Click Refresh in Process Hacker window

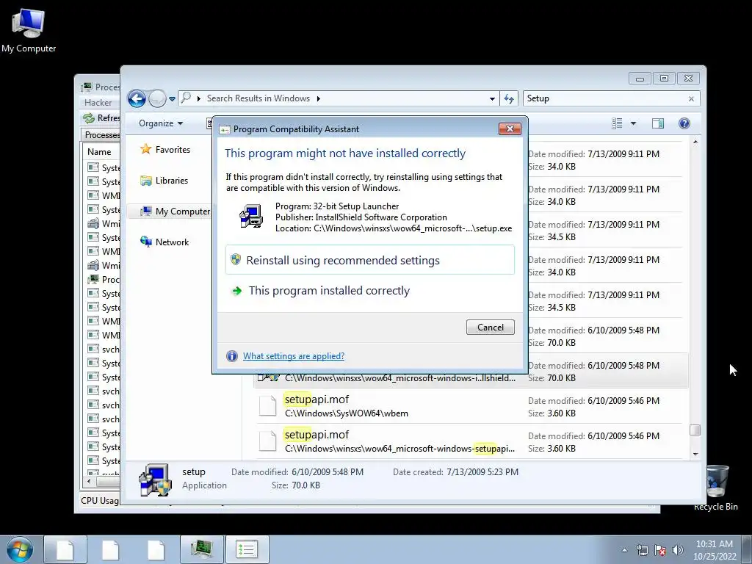pos(101,118)
